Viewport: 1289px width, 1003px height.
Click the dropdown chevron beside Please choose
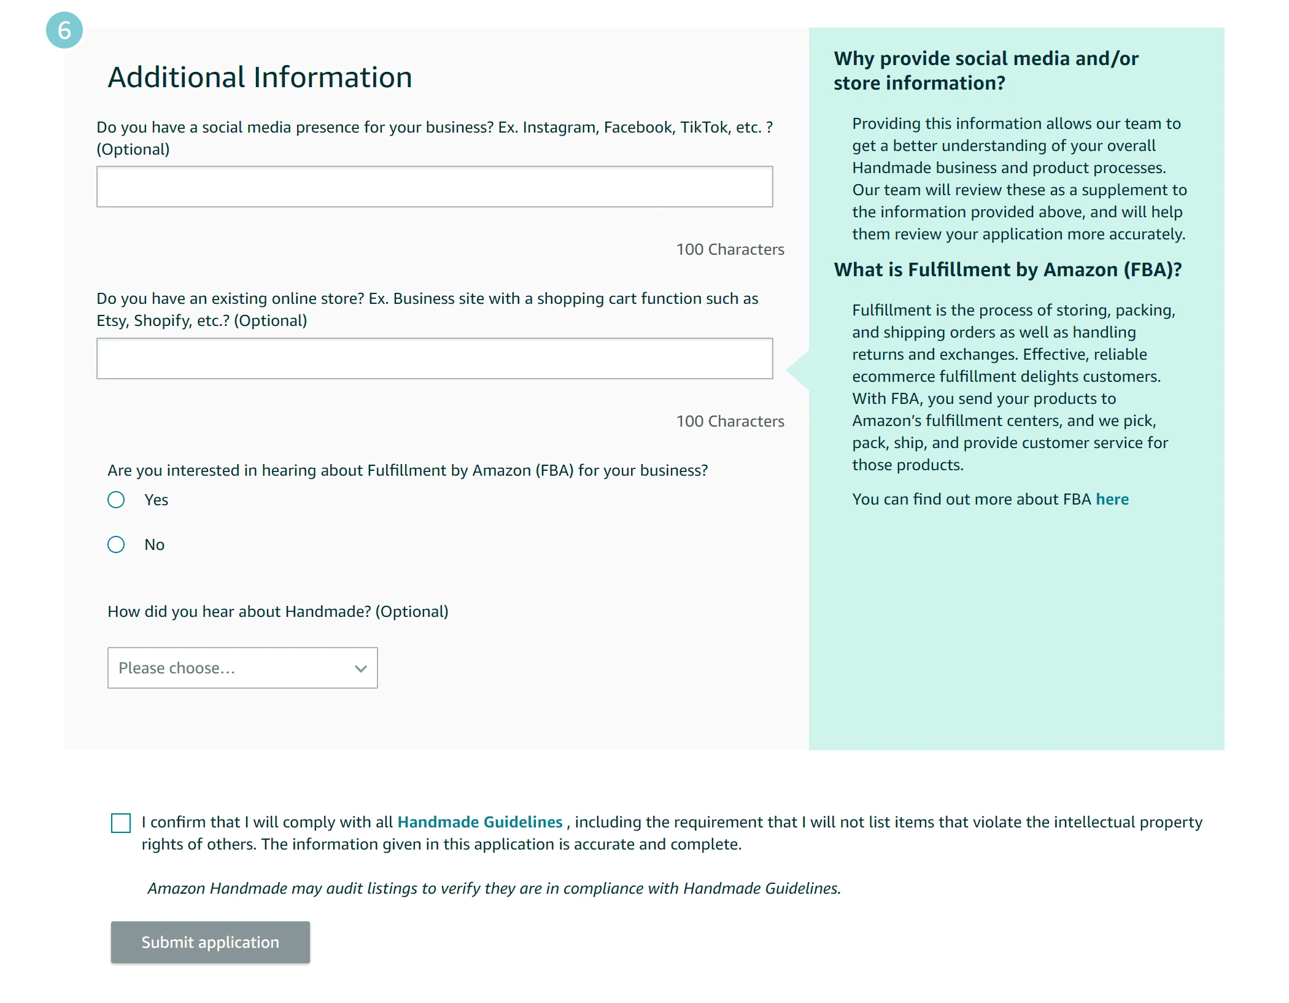(359, 668)
